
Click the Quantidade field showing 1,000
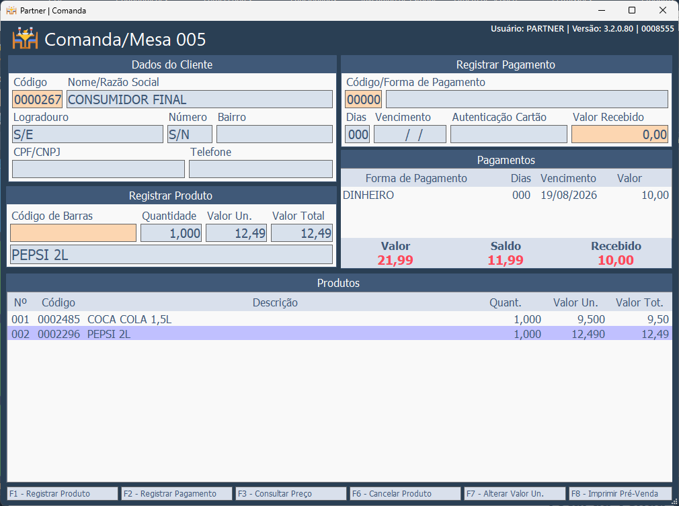171,233
